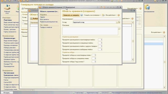Open the Мои заметки link

click(44, 19)
